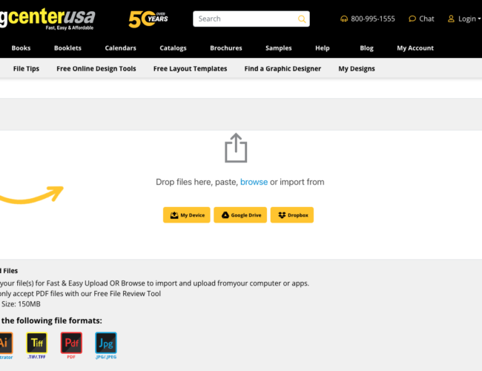This screenshot has height=371, width=482.
Task: Click into the Search input field
Action: pos(245,19)
